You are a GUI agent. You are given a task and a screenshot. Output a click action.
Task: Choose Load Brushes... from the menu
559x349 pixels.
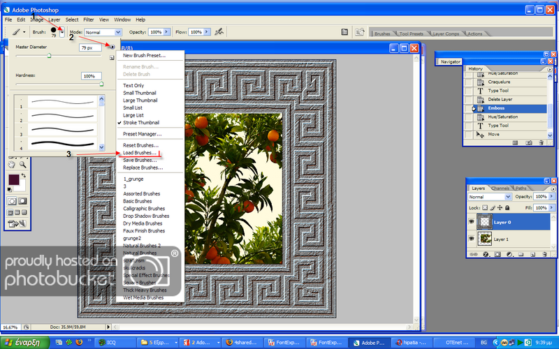pos(140,152)
